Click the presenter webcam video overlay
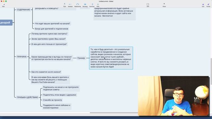 [x=174, y=96]
